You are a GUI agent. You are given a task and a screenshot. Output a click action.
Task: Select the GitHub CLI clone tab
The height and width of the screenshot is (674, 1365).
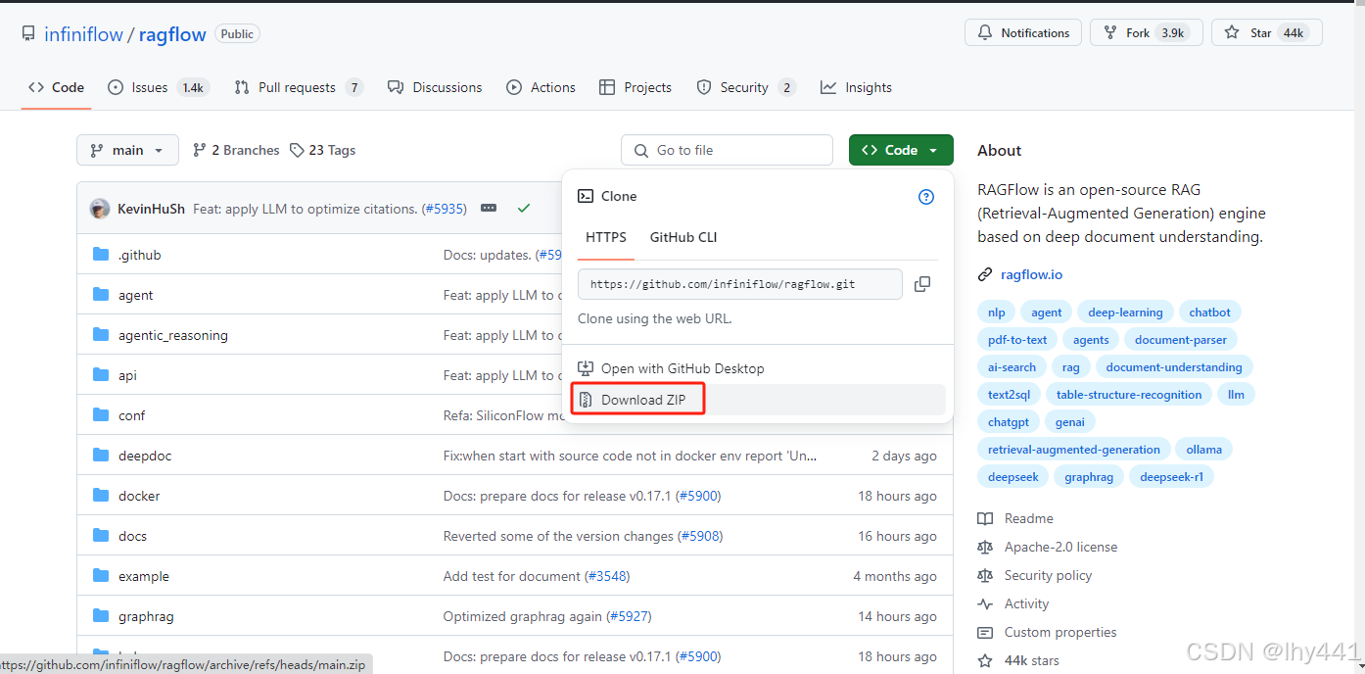pyautogui.click(x=683, y=237)
